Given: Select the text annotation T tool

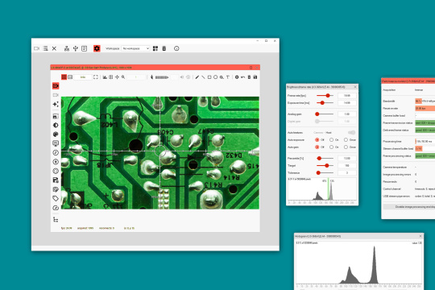Looking at the screenshot, I should [x=228, y=77].
